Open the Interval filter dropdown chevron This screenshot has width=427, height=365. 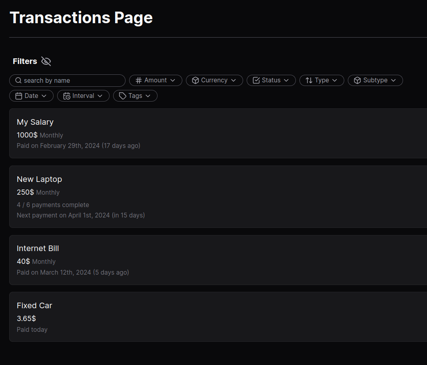tap(100, 96)
